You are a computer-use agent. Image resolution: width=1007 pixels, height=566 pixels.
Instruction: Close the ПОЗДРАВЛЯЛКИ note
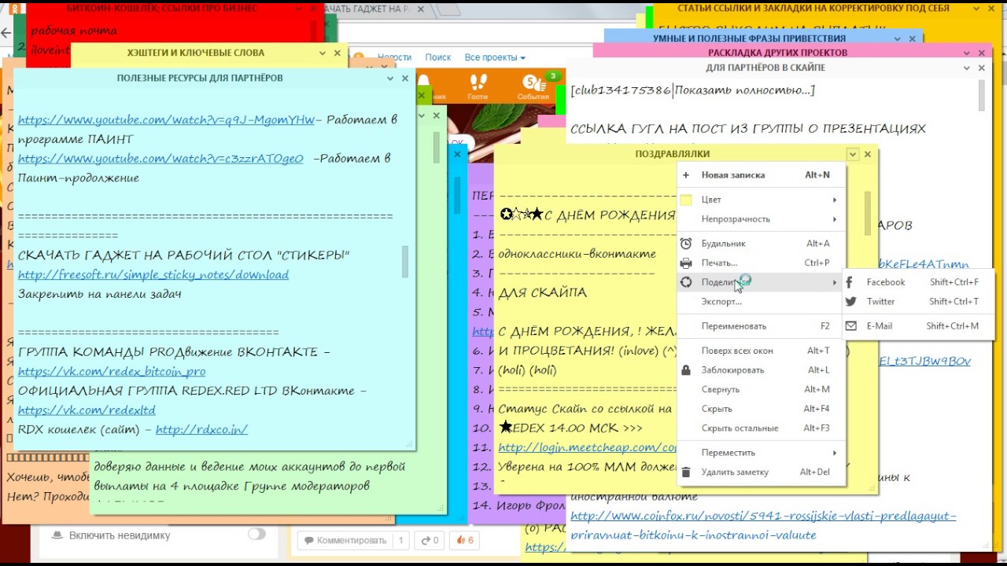pos(868,155)
